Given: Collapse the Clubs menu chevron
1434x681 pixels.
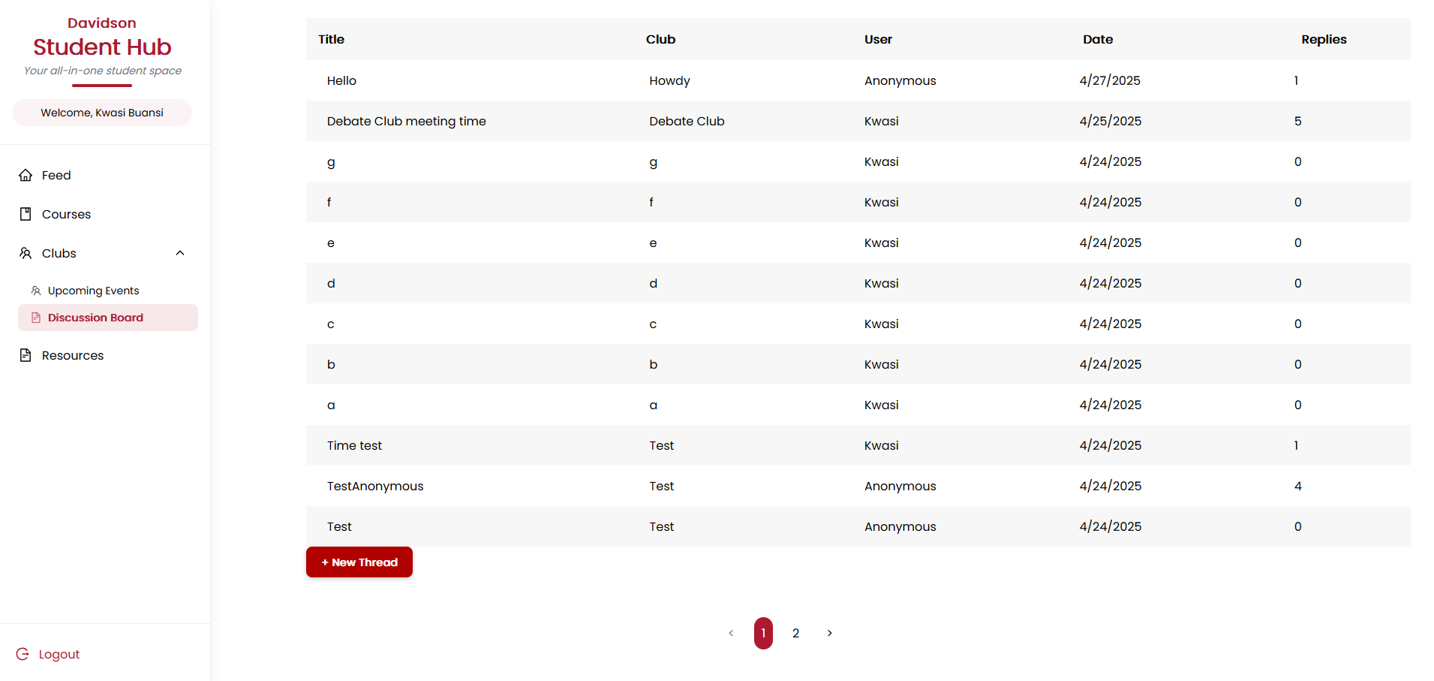Looking at the screenshot, I should tap(180, 253).
